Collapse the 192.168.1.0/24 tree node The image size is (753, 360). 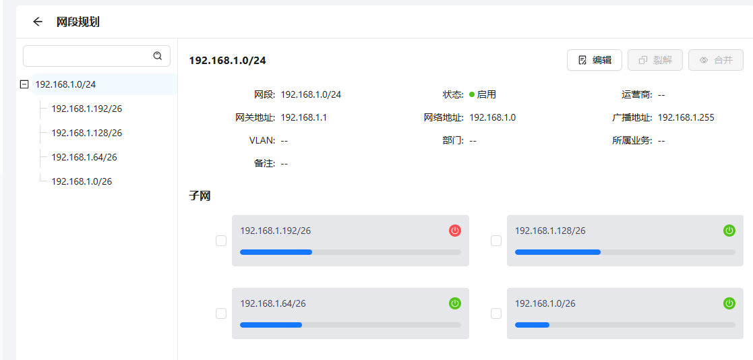pos(25,84)
